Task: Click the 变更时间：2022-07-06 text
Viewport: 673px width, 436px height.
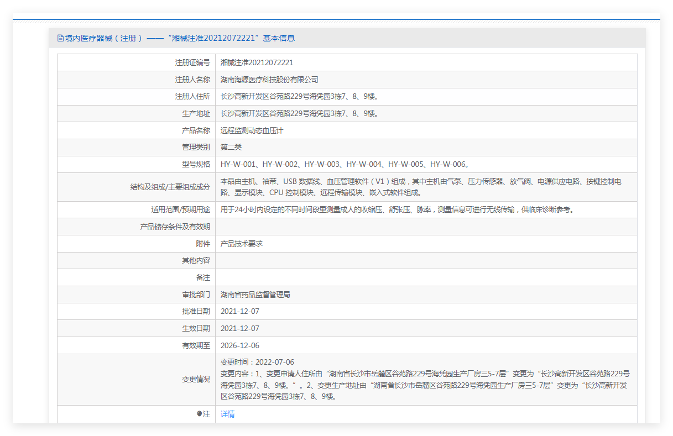Action: coord(257,362)
